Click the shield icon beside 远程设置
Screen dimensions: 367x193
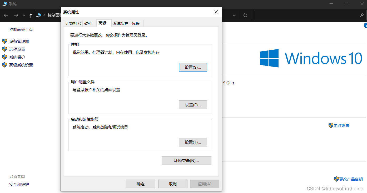(4, 49)
